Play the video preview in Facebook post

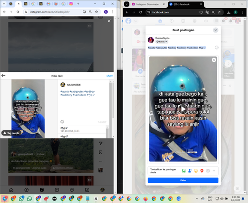coord(183,109)
